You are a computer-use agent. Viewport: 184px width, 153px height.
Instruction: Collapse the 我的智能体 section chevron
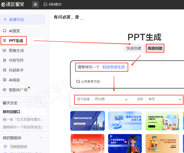pyautogui.click(x=41, y=138)
